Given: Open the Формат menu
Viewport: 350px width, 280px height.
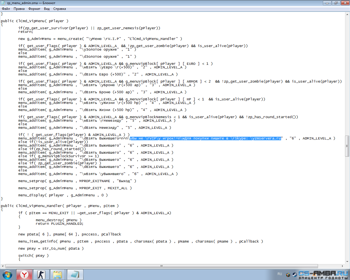Looking at the screenshot, I should tap(34, 9).
